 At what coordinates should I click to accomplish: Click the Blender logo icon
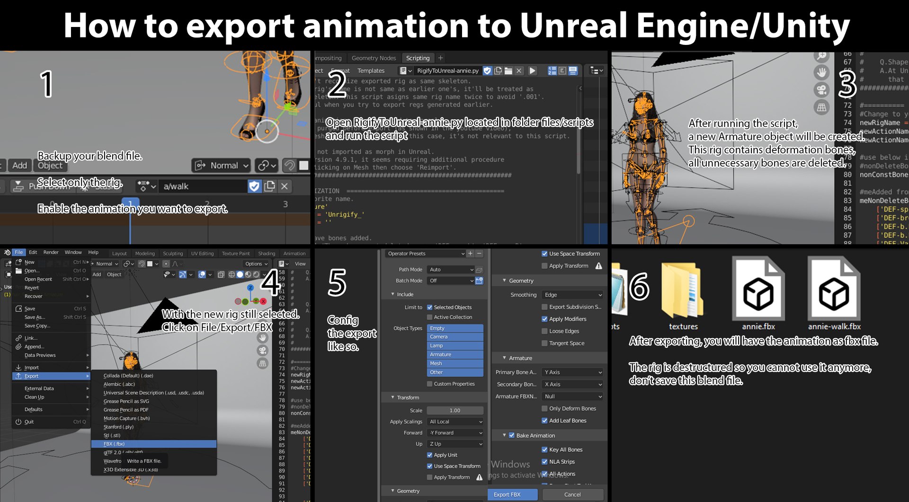coord(7,252)
